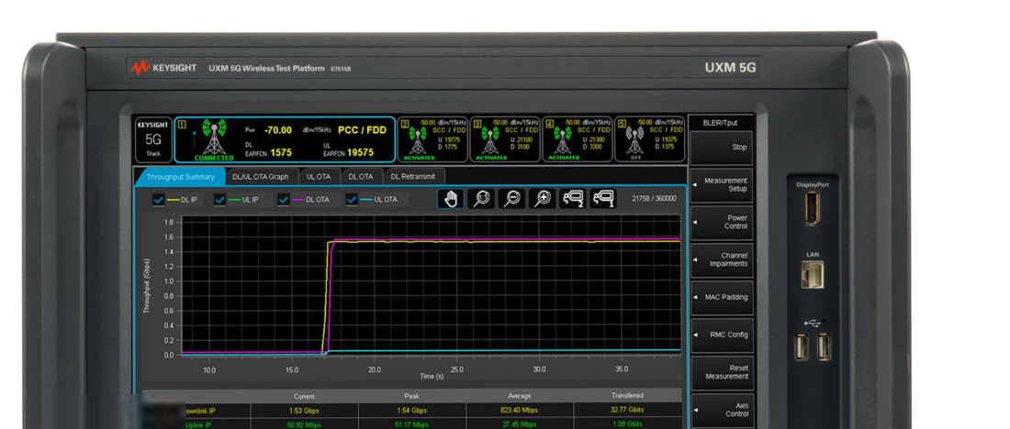Click the Average column header
1010x429 pixels.
[519, 396]
